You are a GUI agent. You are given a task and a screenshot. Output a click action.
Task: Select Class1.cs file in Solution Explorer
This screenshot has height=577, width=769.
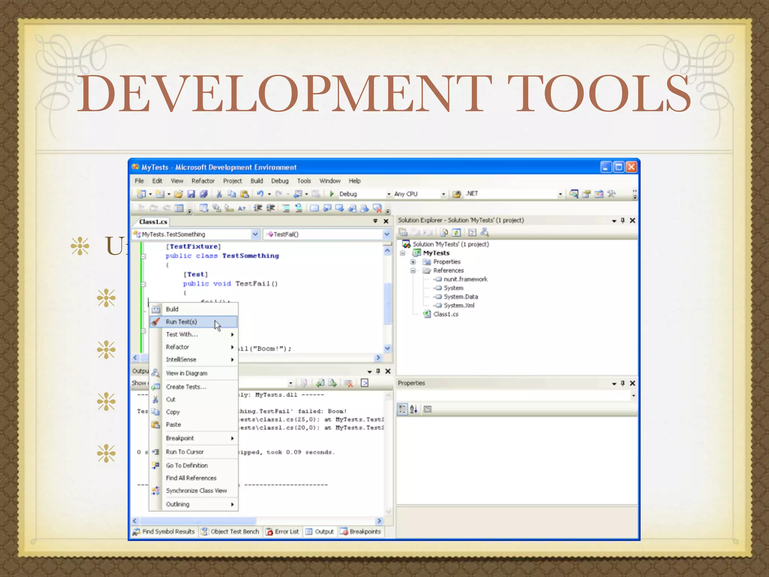[441, 314]
